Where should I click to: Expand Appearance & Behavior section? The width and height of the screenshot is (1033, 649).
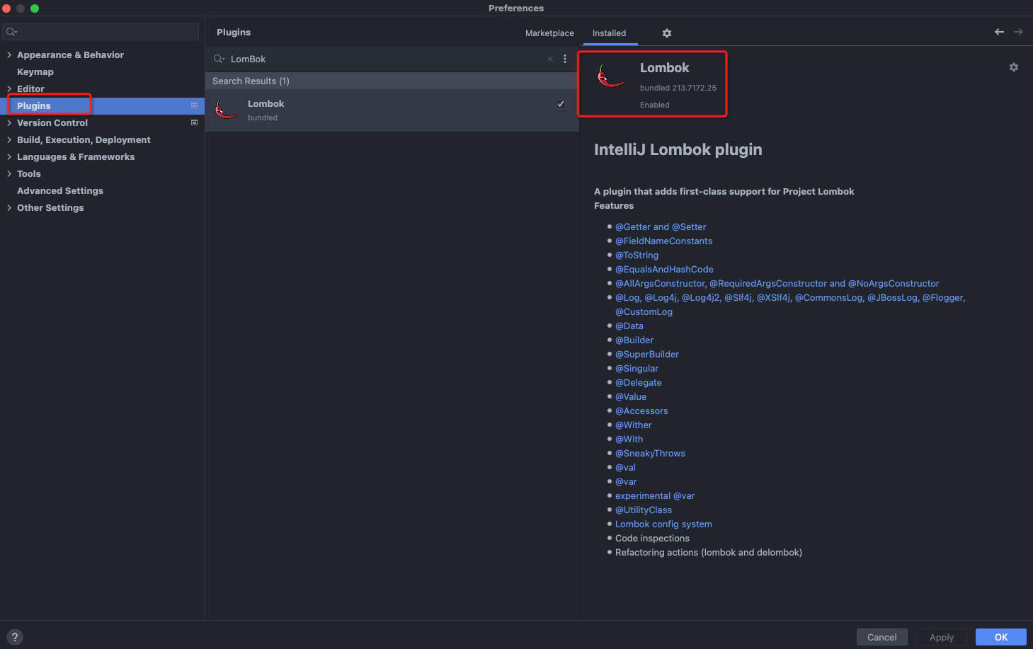pos(9,54)
